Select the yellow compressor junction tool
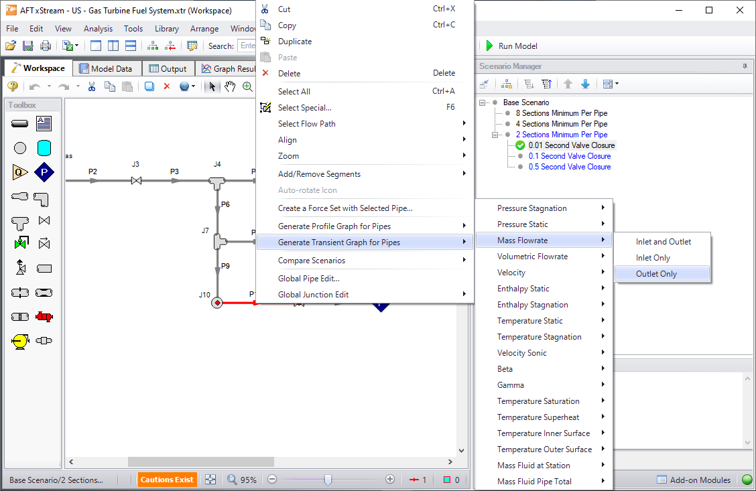 [20, 341]
